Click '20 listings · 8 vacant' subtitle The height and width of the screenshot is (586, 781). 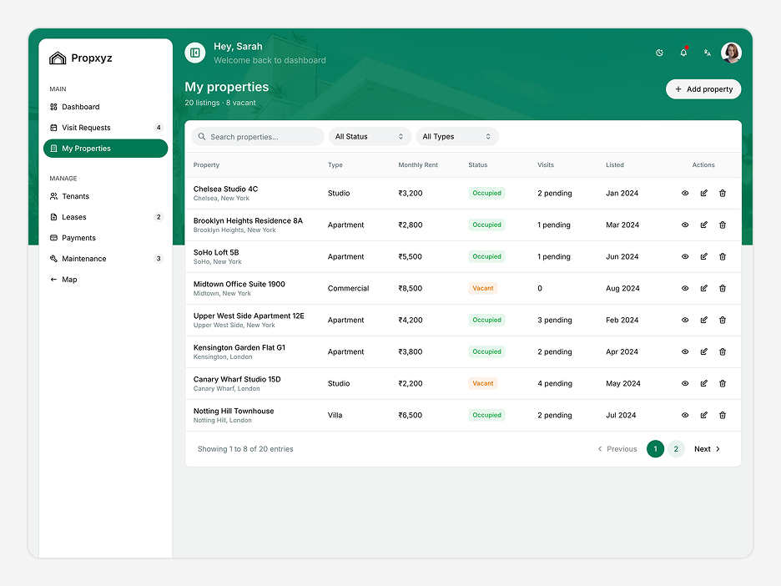point(220,103)
